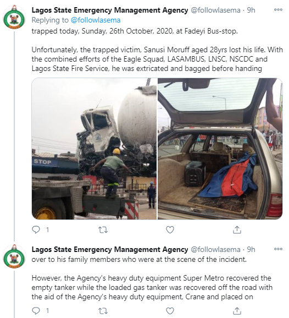The image size is (289, 318).
Task: View the open car trunk photo
Action: (x=220, y=149)
